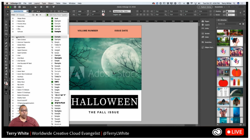The height and width of the screenshot is (140, 250).
Task: Favorite the Roboto Slab font star
Action: [13, 21]
